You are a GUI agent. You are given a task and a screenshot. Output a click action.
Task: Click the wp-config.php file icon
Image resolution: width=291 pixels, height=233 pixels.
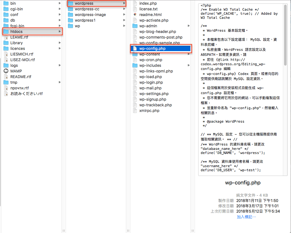tap(135, 49)
